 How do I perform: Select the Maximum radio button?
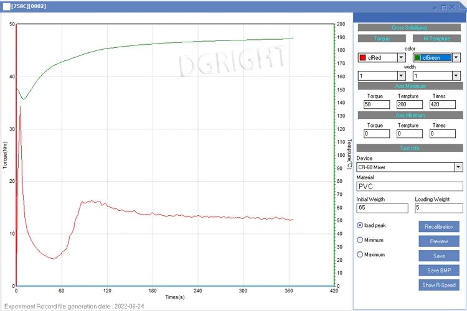click(x=360, y=254)
